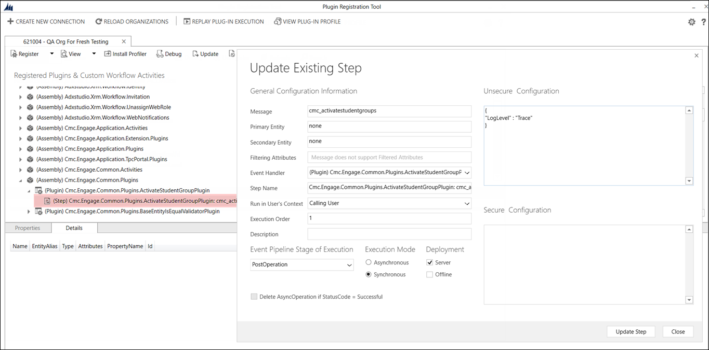Switch to the Properties tab
Image resolution: width=709 pixels, height=350 pixels.
28,228
